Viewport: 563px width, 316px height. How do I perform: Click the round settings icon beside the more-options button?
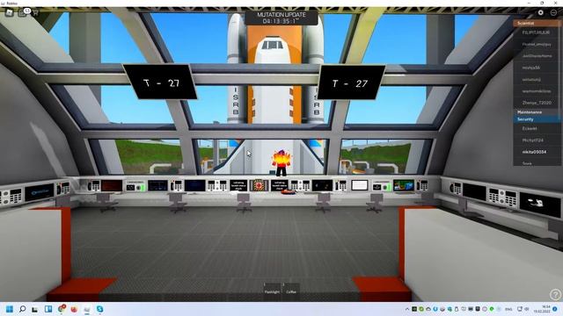click(x=540, y=12)
